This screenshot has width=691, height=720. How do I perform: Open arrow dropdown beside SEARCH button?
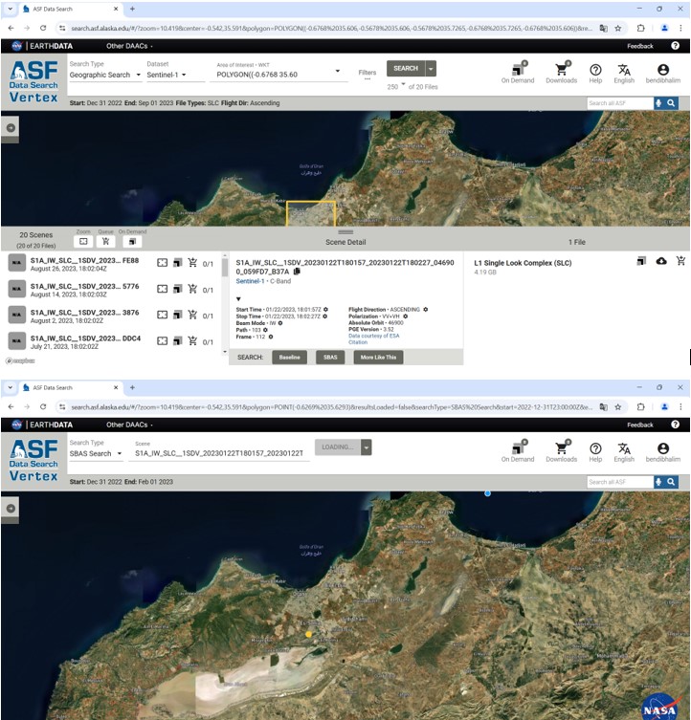click(431, 69)
